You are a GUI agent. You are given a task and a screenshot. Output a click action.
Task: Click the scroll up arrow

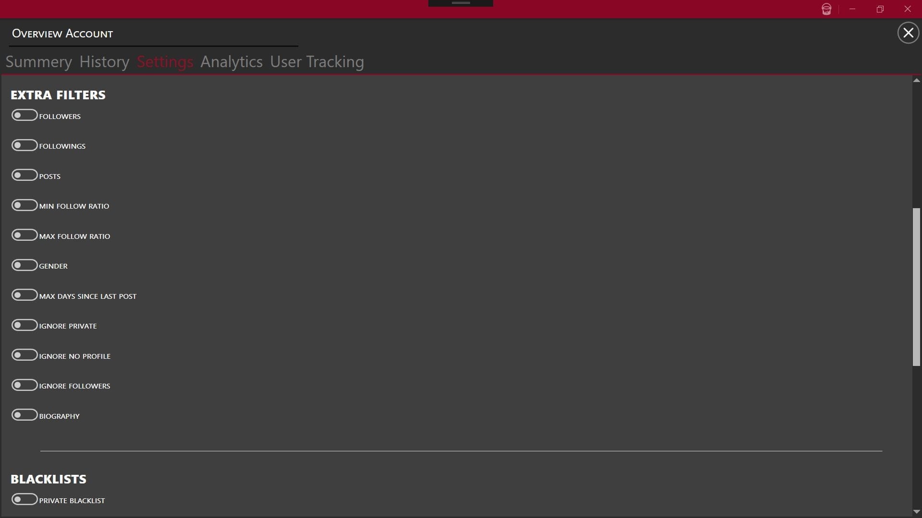(917, 81)
